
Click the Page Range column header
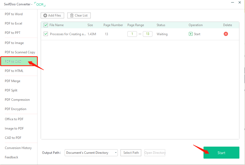point(136,25)
